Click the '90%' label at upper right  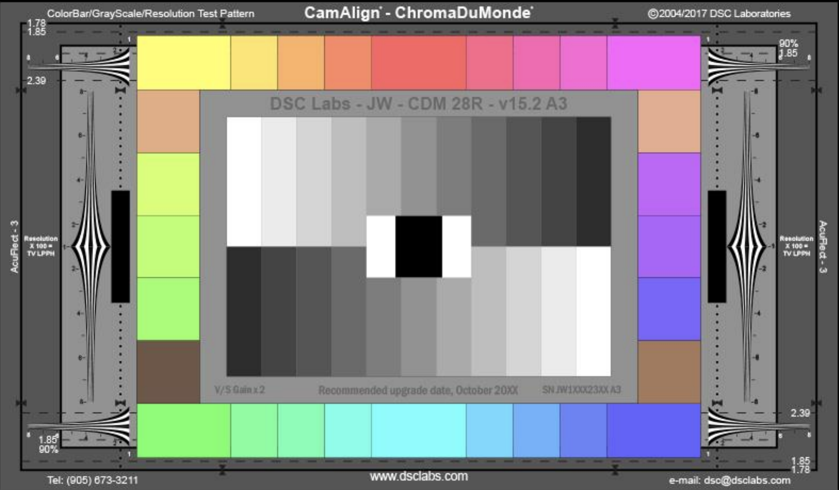click(x=788, y=44)
